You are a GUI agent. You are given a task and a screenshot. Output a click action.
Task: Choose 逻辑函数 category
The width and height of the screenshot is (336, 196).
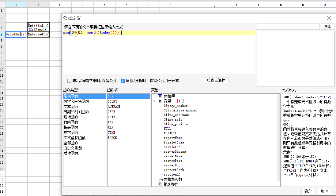tap(71, 117)
